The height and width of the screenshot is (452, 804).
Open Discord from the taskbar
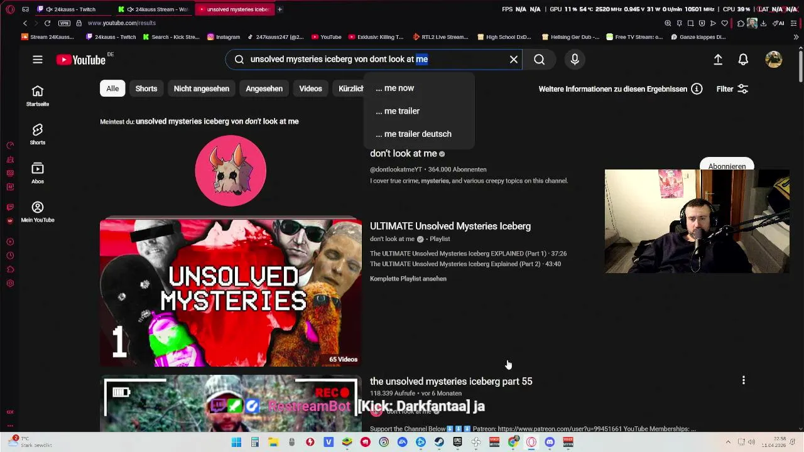(550, 443)
